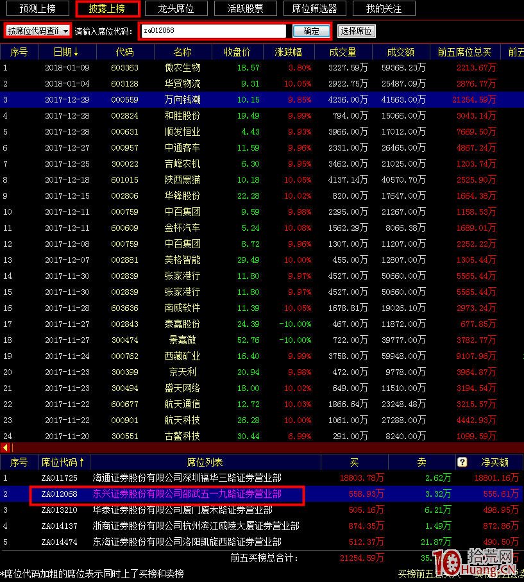Click the 席位列表 column header
This screenshot has height=582, width=524.
point(205,462)
